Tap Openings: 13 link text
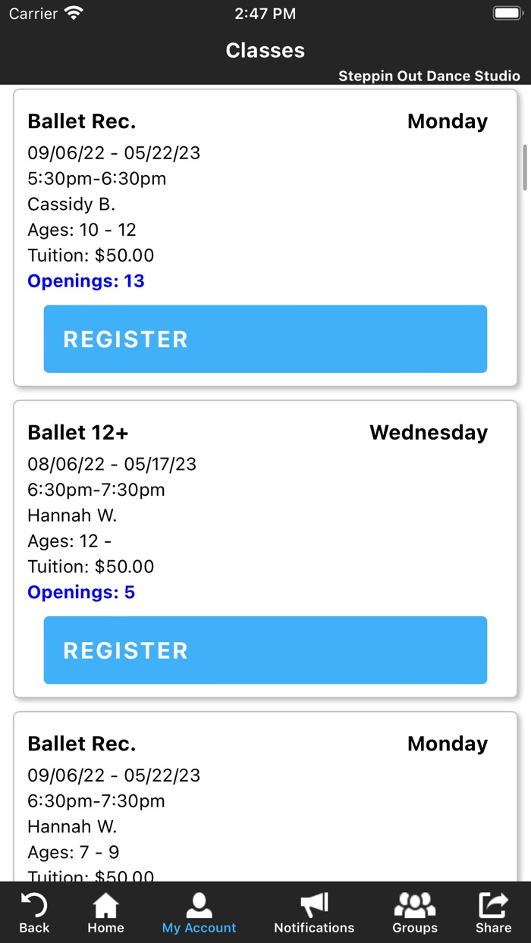The height and width of the screenshot is (943, 531). pyautogui.click(x=86, y=281)
